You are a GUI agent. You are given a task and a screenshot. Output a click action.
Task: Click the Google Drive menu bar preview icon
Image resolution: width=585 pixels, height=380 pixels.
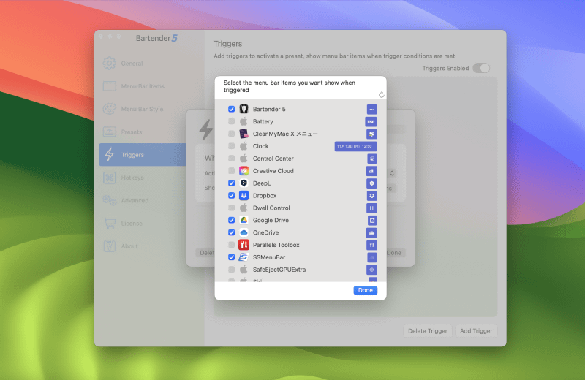pyautogui.click(x=372, y=220)
